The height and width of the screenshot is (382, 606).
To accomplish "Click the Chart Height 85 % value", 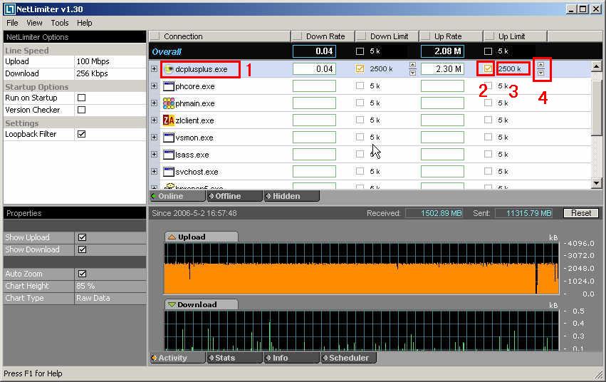I will (x=85, y=286).
